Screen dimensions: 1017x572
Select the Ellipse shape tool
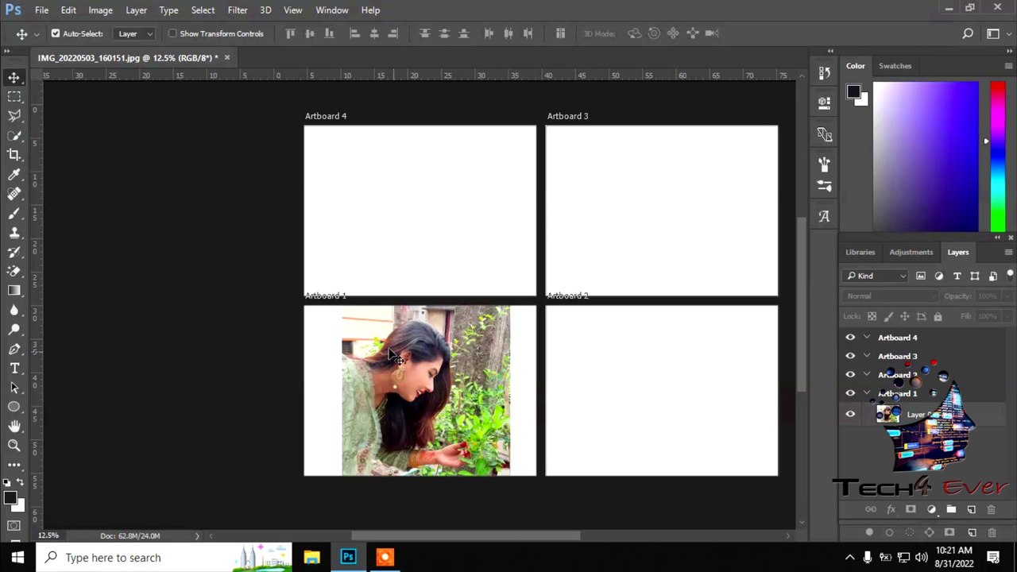point(14,407)
